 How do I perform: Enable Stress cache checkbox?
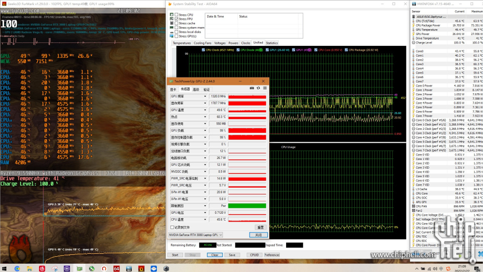click(177, 23)
